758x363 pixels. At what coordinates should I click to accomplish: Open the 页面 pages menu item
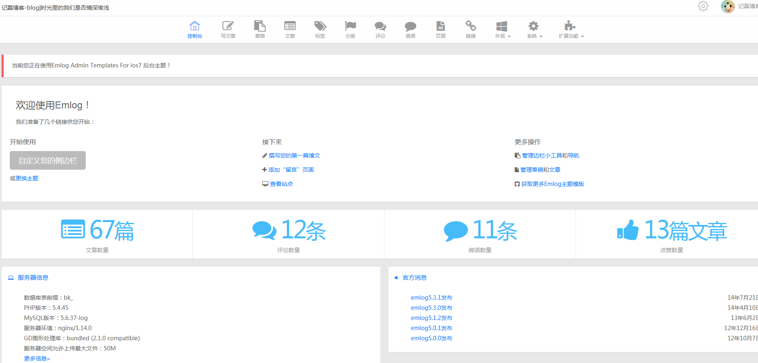[441, 29]
